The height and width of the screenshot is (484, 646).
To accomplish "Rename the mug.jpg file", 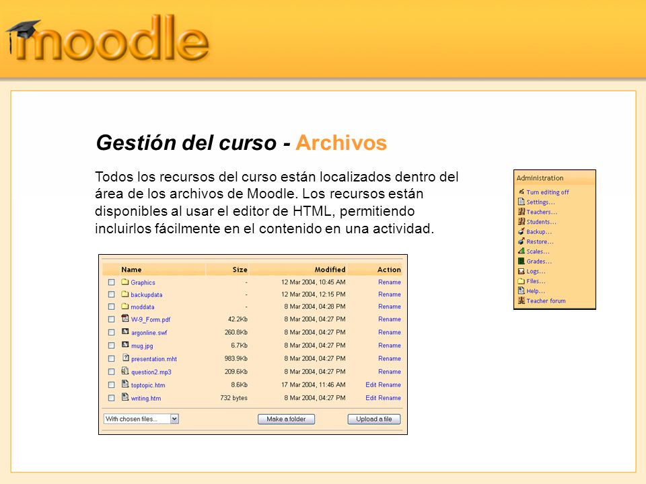I will 390,346.
